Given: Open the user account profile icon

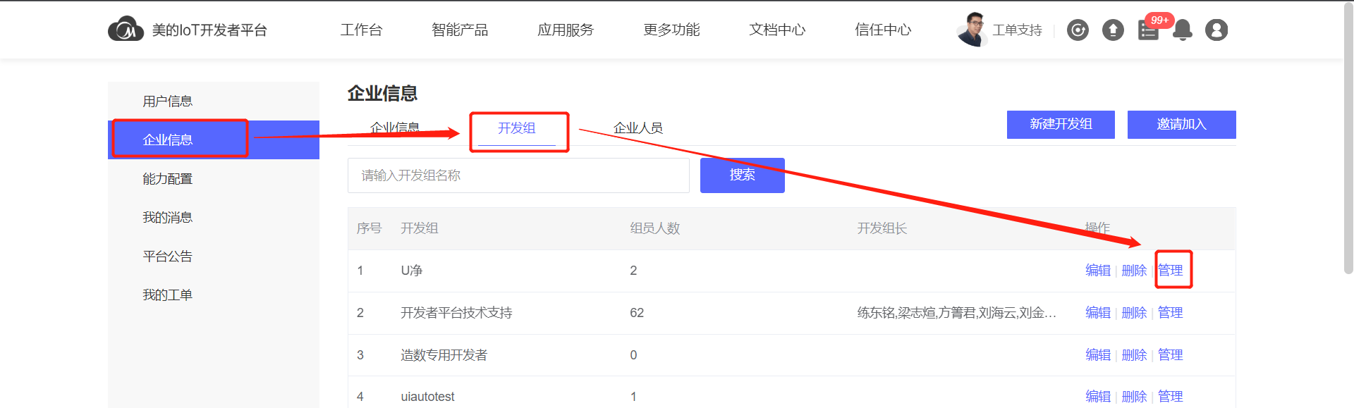Looking at the screenshot, I should 1216,30.
